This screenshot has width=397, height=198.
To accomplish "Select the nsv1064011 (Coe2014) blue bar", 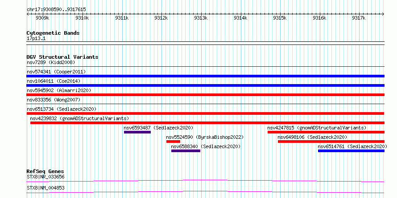I will pos(205,85).
